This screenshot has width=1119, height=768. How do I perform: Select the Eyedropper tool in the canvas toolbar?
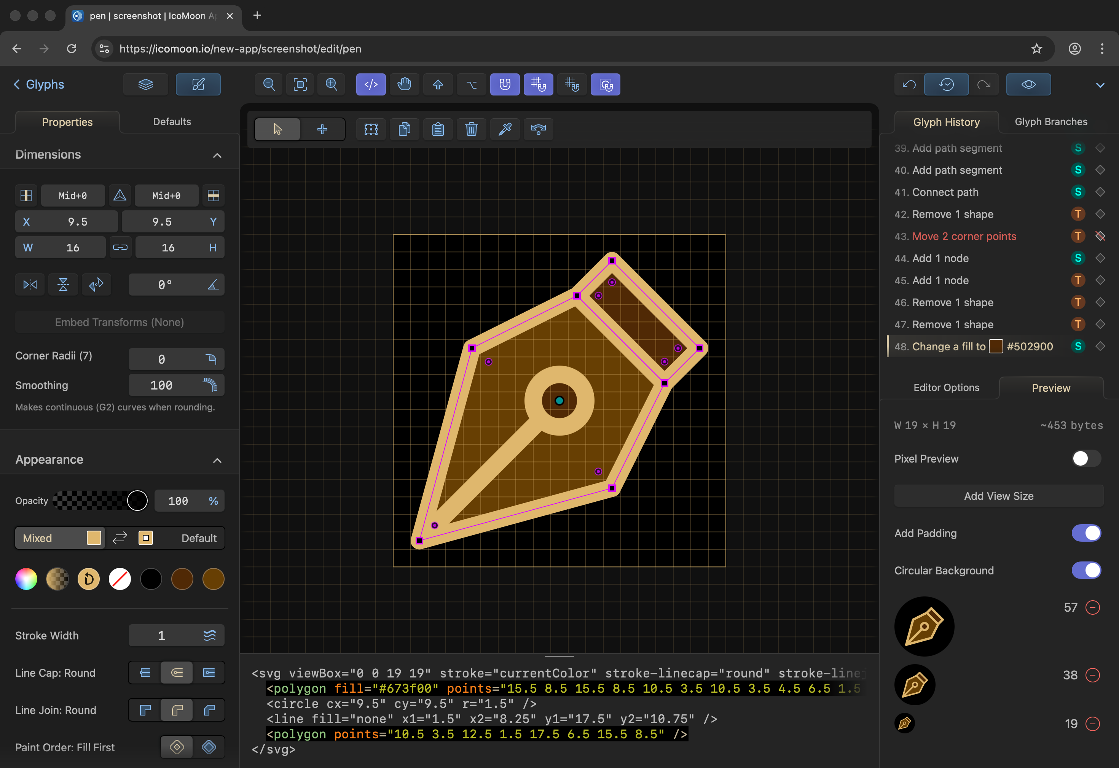click(505, 129)
